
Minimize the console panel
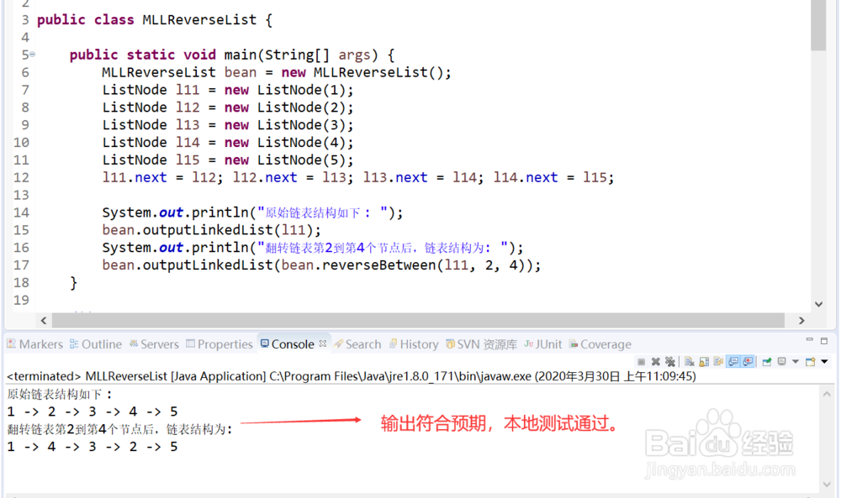click(809, 340)
